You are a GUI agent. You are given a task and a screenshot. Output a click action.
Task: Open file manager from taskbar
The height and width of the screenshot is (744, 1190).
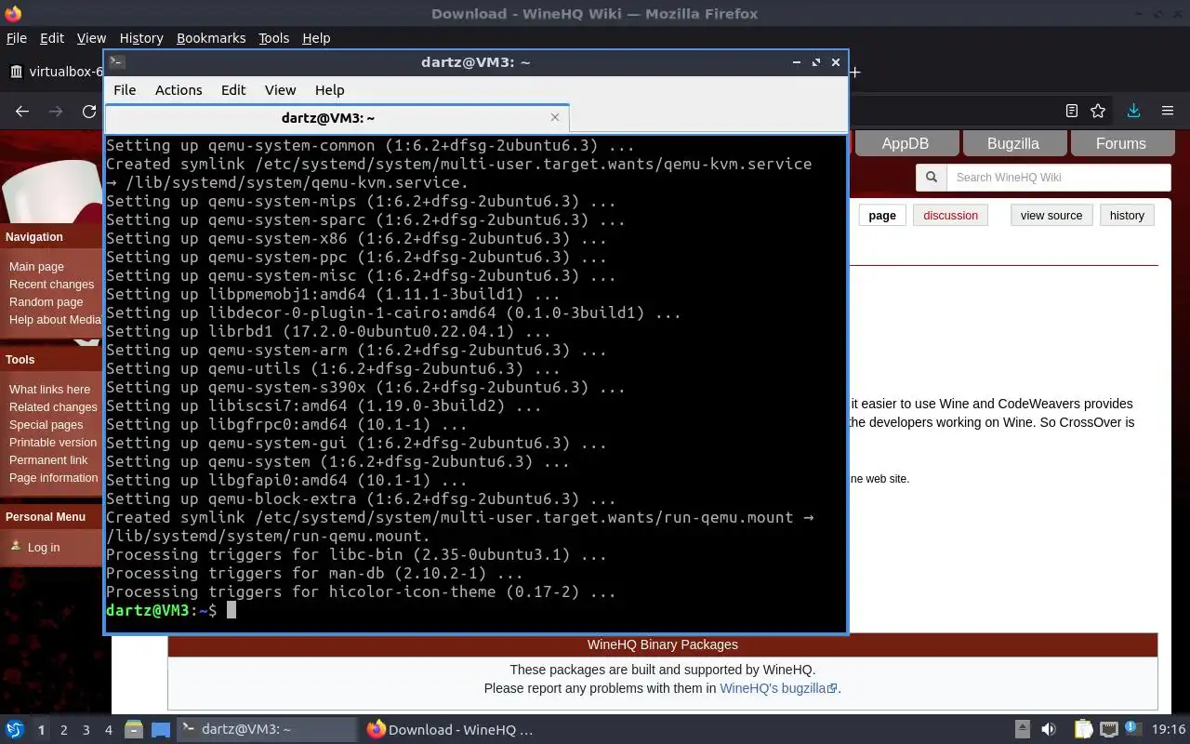133,730
